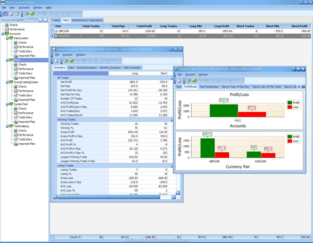This screenshot has width=313, height=243.
Task: Collapse the Accounts tree node
Action: pos(3,34)
